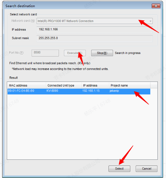Click the Project name column header
This screenshot has height=178, width=166.
click(x=130, y=85)
